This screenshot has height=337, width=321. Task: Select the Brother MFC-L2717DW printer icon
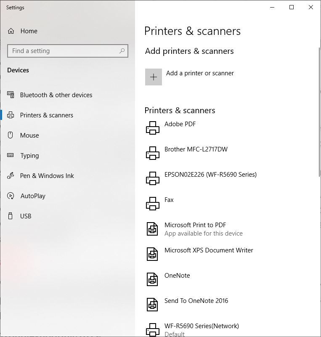point(153,153)
